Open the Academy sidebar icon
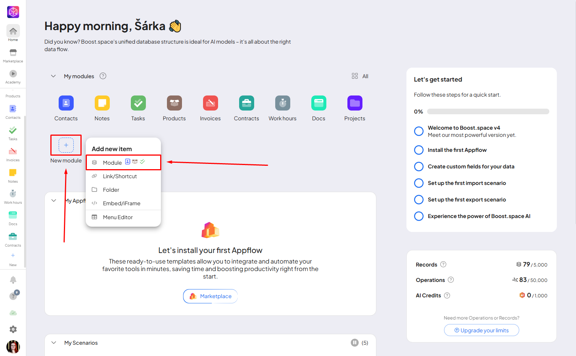Viewport: 576px width, 356px height. pyautogui.click(x=13, y=74)
